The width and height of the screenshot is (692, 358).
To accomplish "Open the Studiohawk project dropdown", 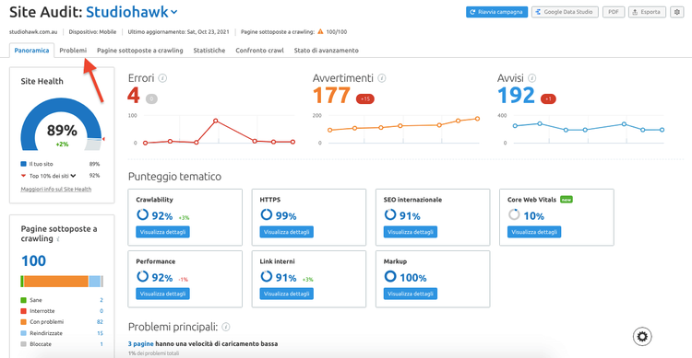I will (132, 12).
